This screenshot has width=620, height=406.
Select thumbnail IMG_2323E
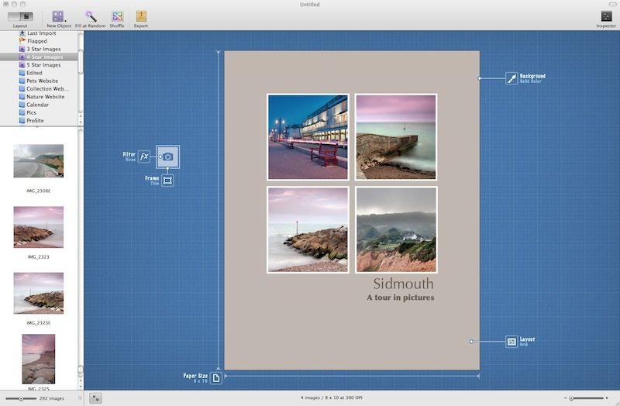click(x=38, y=293)
